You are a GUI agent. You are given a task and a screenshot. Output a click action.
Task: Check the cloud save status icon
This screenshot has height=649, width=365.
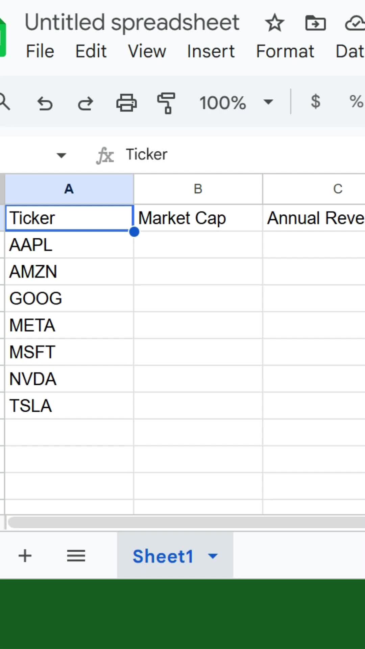point(355,23)
